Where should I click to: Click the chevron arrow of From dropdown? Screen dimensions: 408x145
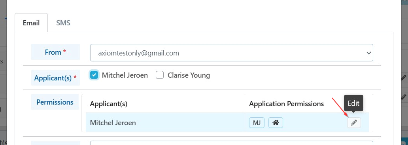click(x=368, y=53)
